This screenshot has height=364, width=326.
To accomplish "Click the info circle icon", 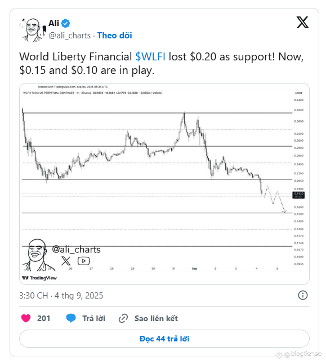I will point(302,295).
